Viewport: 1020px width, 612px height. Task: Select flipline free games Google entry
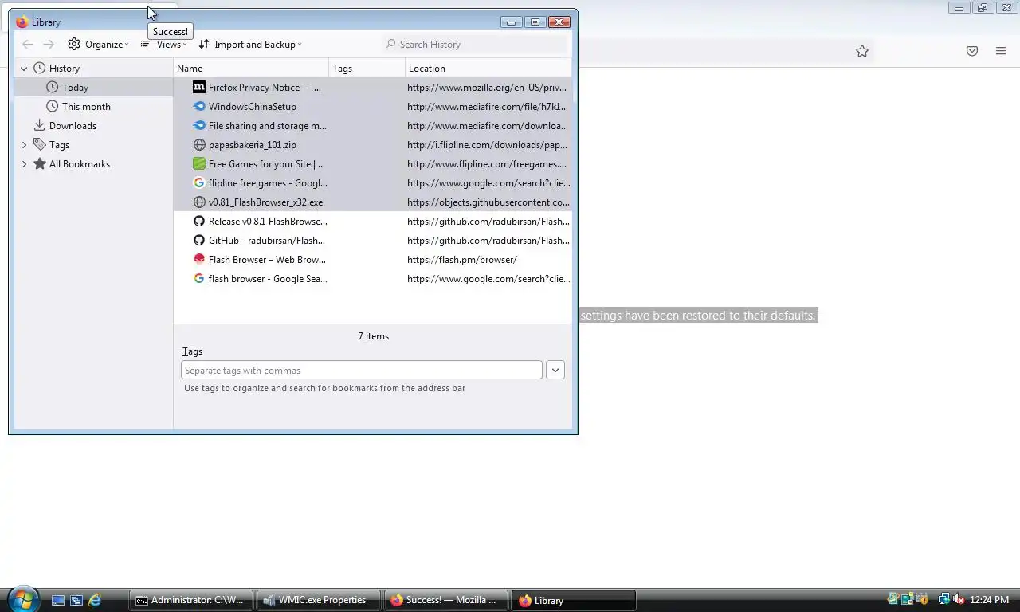pyautogui.click(x=372, y=183)
